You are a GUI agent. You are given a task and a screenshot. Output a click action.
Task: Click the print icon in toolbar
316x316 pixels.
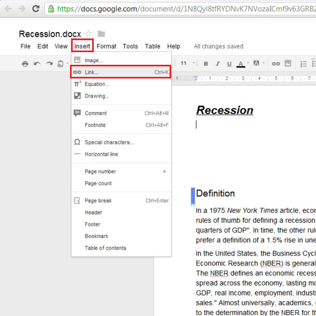pos(25,64)
